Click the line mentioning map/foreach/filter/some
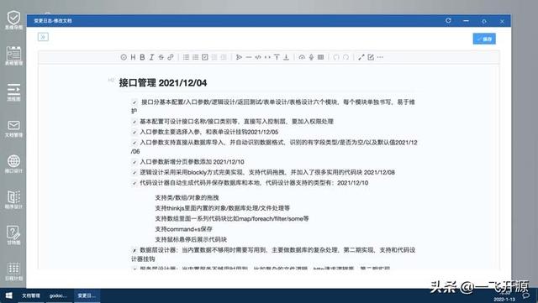This screenshot has height=303, width=538. tap(232, 219)
